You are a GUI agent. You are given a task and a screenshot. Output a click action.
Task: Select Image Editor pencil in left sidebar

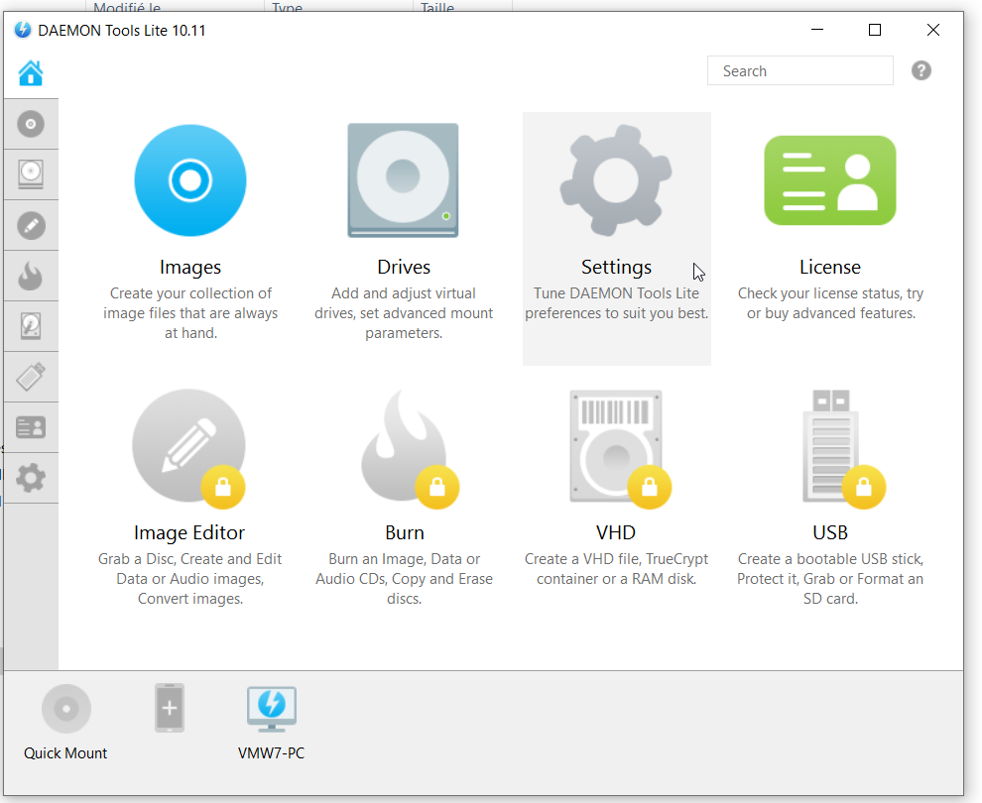(31, 225)
